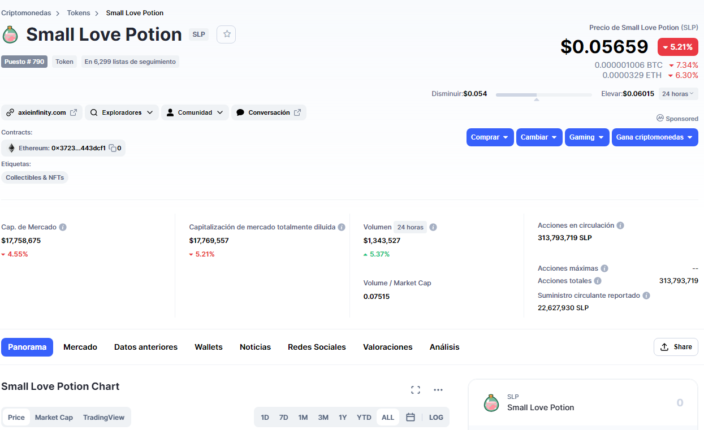Click the SLP ticker badge
The image size is (704, 430).
(198, 34)
